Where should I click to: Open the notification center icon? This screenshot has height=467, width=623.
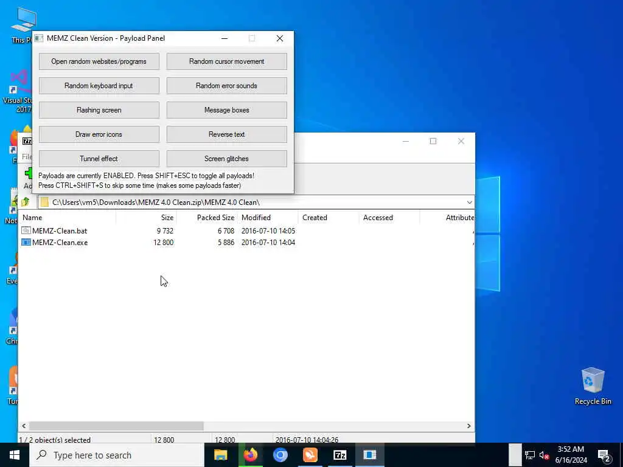coord(604,455)
